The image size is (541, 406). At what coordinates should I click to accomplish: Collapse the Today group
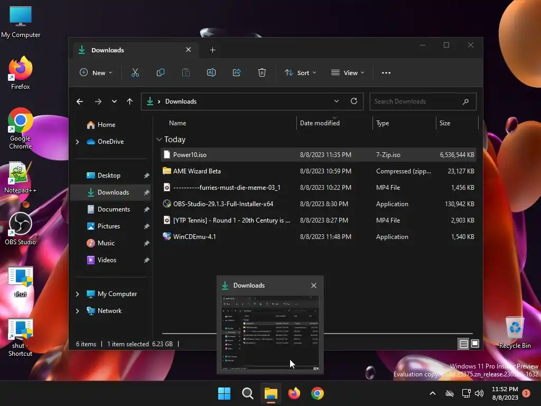coord(159,140)
